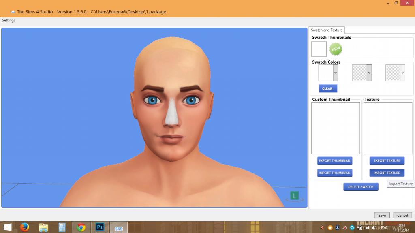
Task: Open Firefox from the taskbar
Action: point(25,227)
